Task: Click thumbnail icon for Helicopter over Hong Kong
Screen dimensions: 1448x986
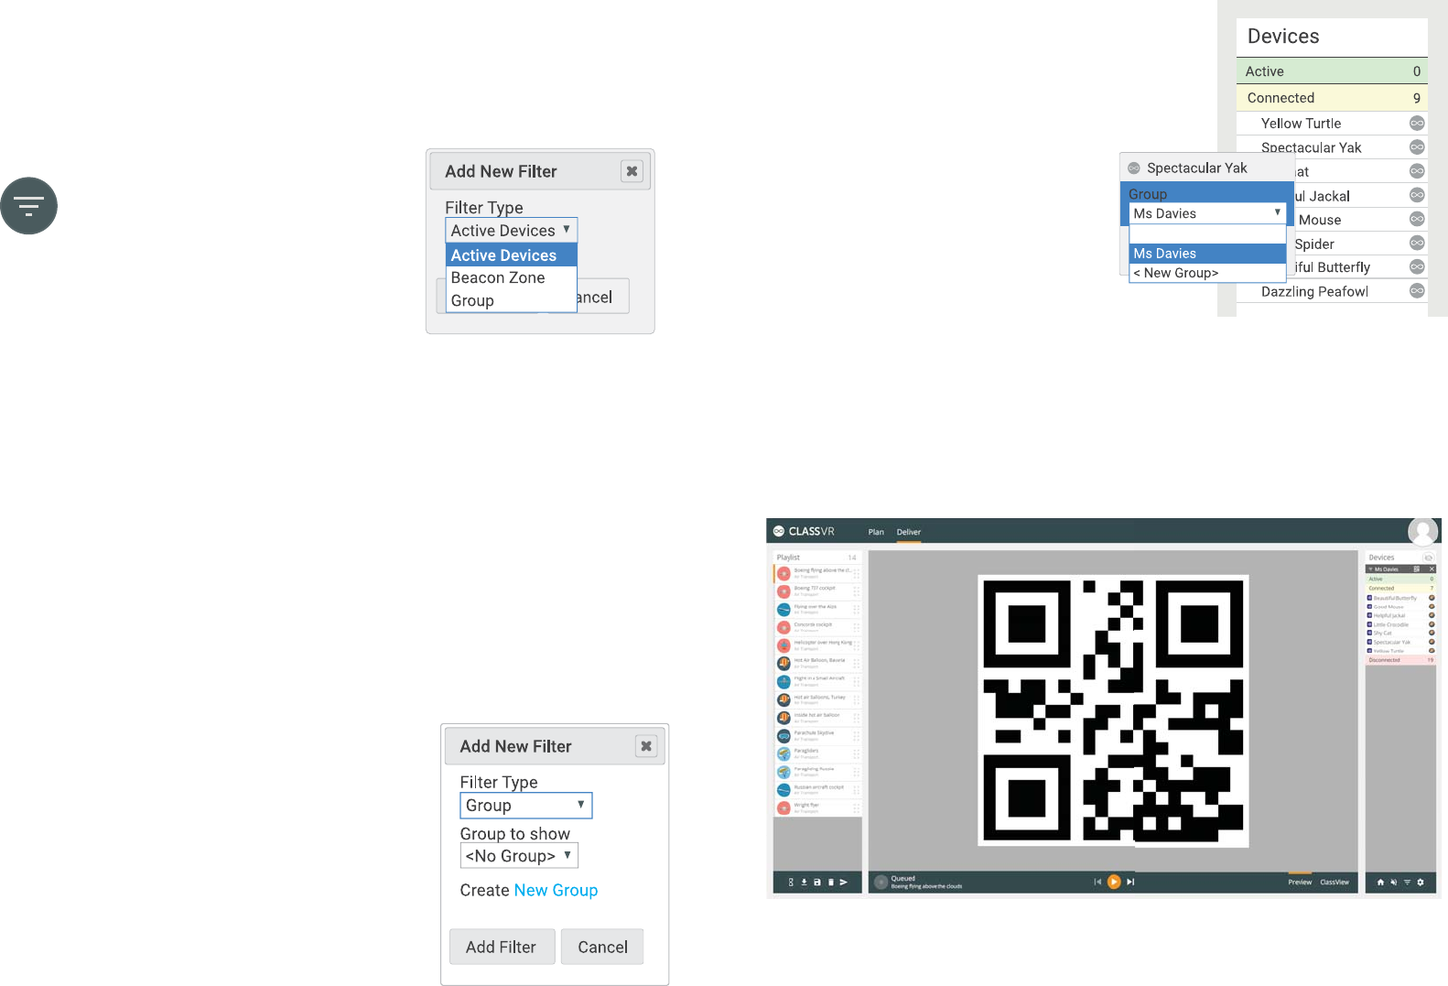Action: 783,645
